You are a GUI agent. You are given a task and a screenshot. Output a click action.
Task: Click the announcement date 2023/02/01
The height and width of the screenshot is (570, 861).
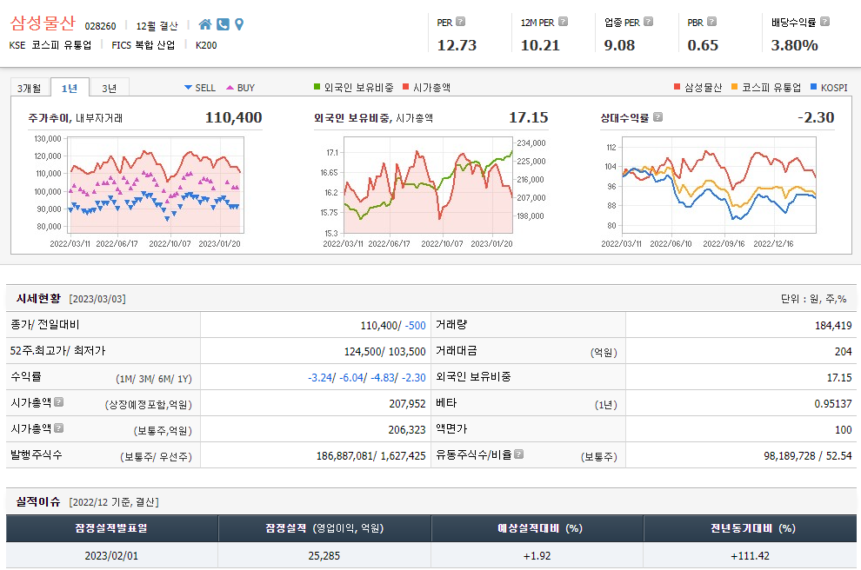tap(111, 556)
